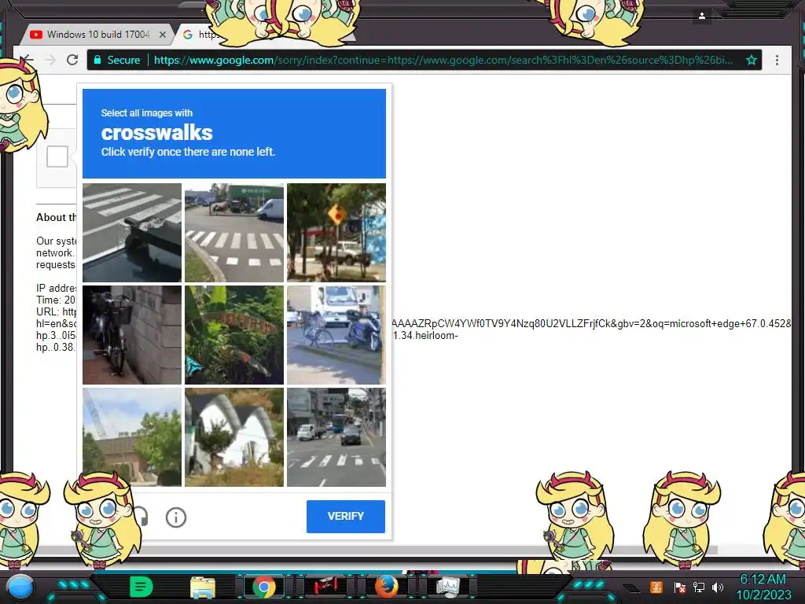The width and height of the screenshot is (805, 604).
Task: Select the tile with bicycle against wall
Action: (x=132, y=335)
